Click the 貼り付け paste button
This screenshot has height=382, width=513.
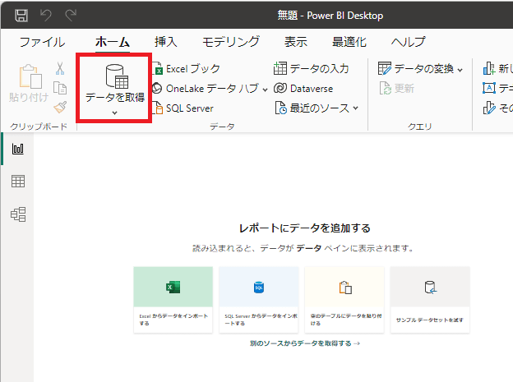click(29, 83)
